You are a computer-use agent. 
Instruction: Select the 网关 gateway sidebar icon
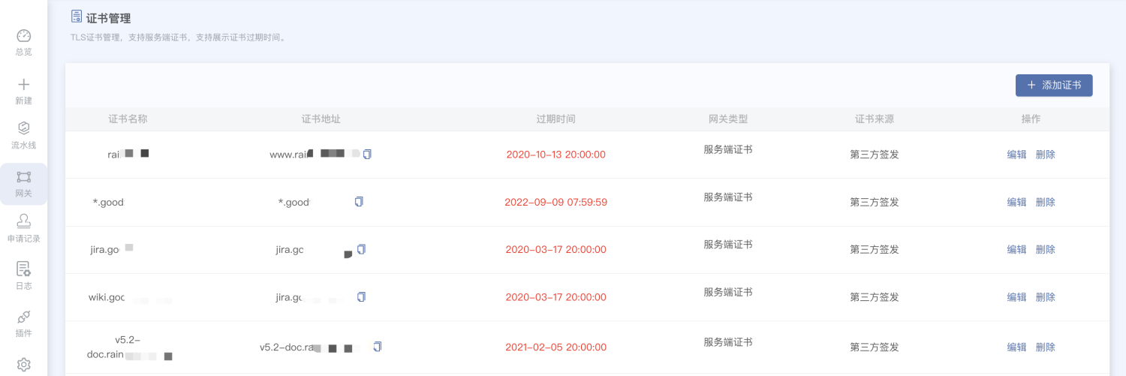click(x=23, y=177)
